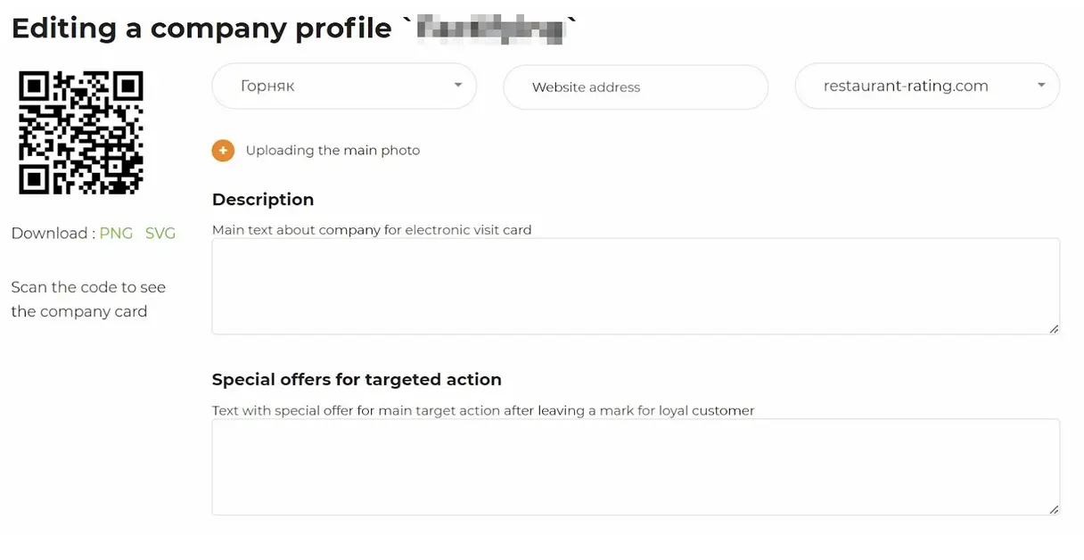This screenshot has height=560, width=1084.
Task: Click the 'Uploading the main photo' label
Action: 333,151
